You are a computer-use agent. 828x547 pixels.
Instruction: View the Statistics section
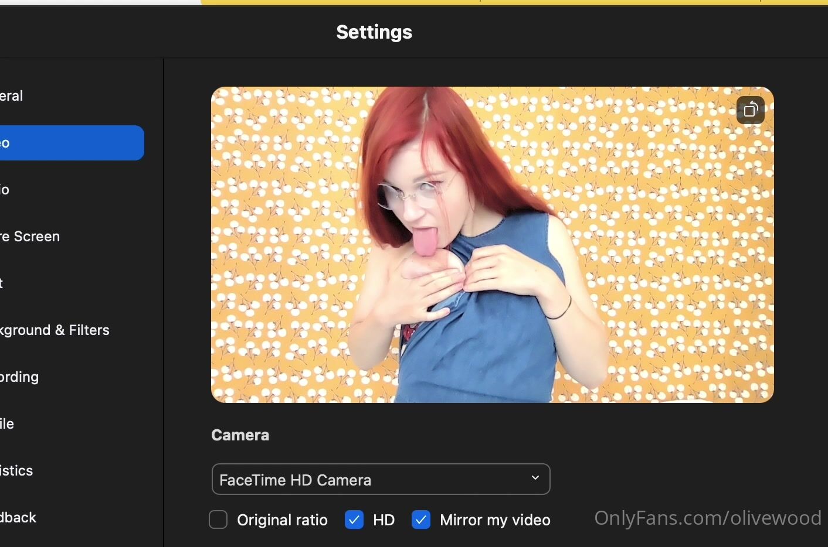[17, 471]
